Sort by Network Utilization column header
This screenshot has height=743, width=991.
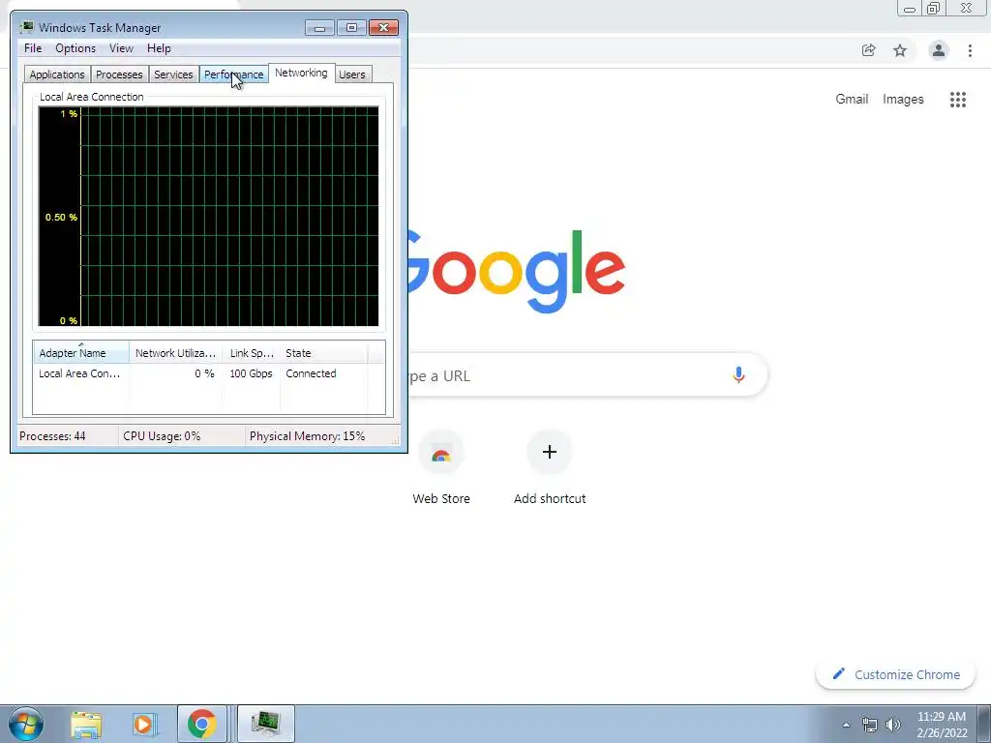(176, 353)
